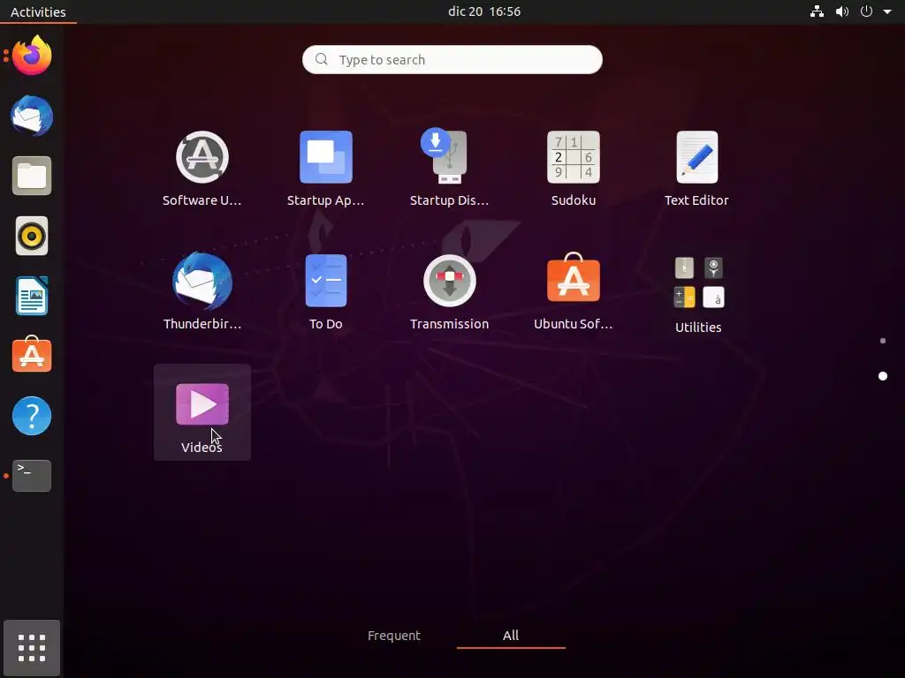Click the power icon in top bar
The width and height of the screenshot is (905, 678).
click(866, 11)
